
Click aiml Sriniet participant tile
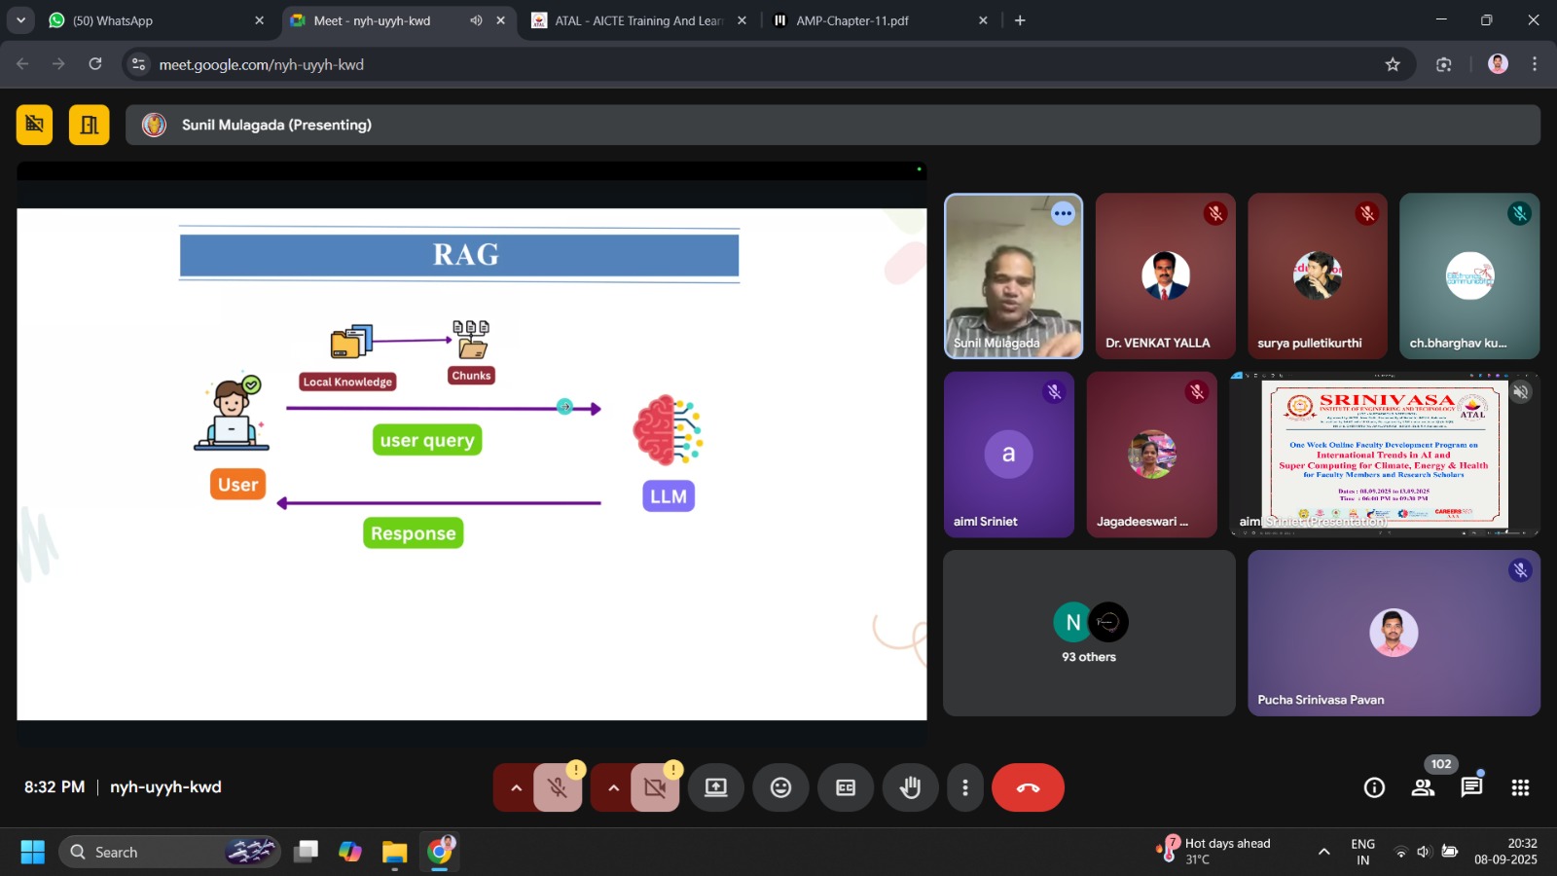tap(1009, 455)
